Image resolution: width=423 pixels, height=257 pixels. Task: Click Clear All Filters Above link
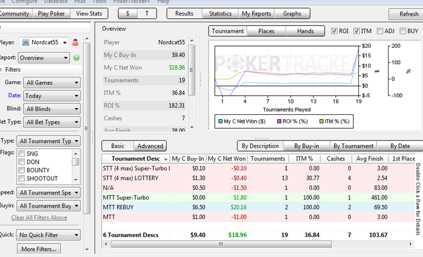coord(39,218)
